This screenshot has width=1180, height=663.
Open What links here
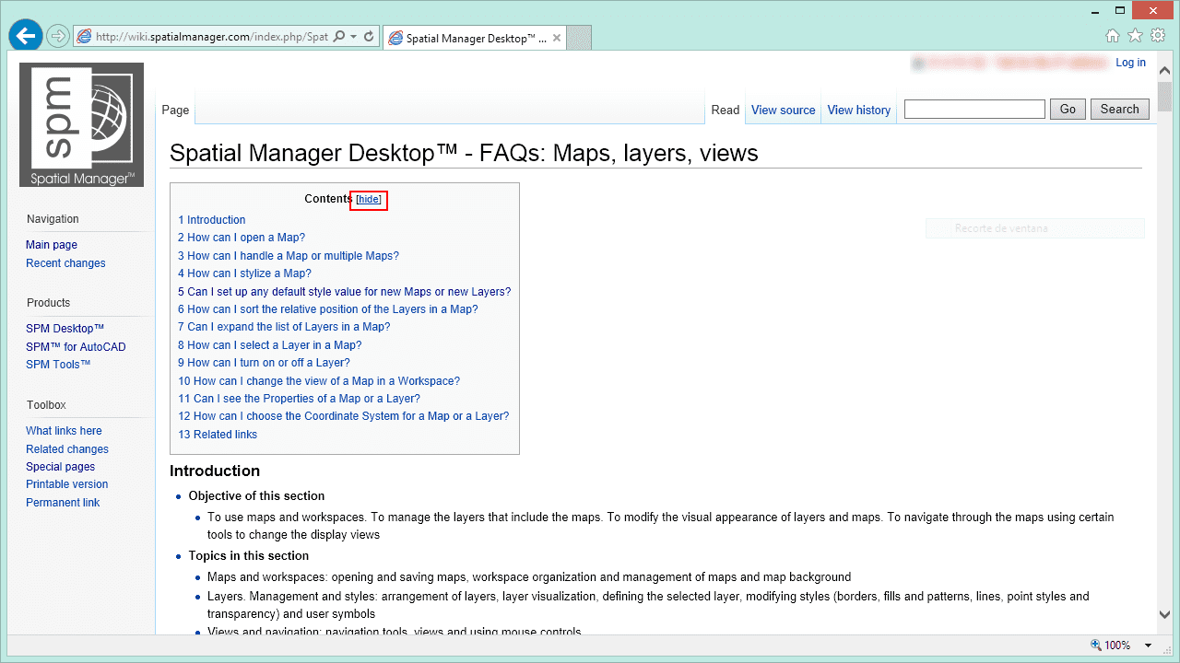point(64,431)
